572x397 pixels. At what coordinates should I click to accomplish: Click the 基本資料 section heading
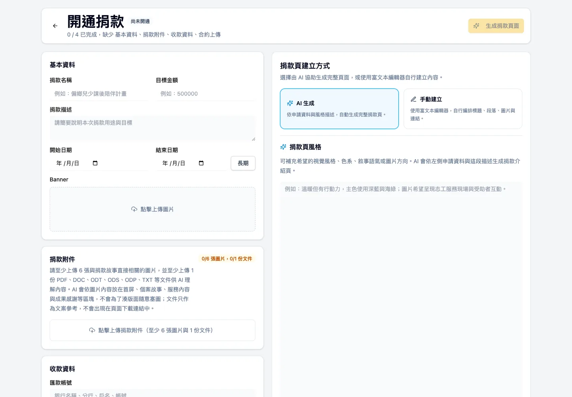[62, 65]
